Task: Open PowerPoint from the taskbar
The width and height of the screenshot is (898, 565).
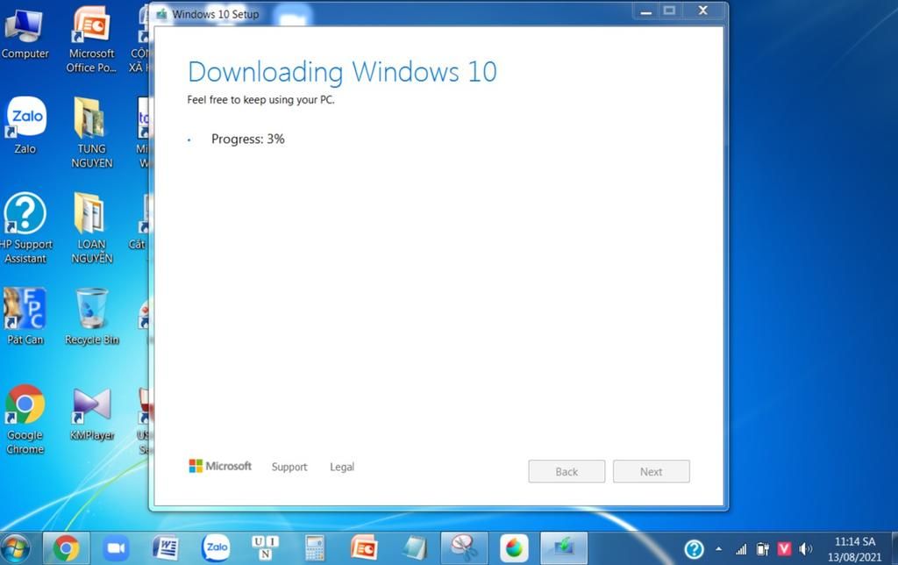Action: 364,548
